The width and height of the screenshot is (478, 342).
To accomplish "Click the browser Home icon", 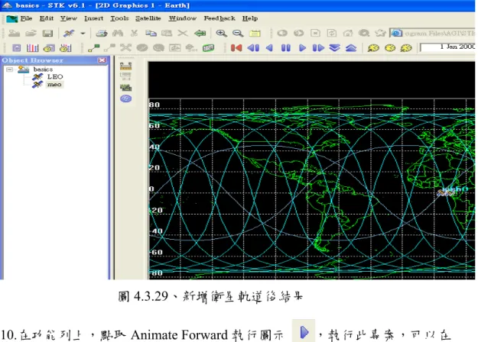I will [348, 33].
